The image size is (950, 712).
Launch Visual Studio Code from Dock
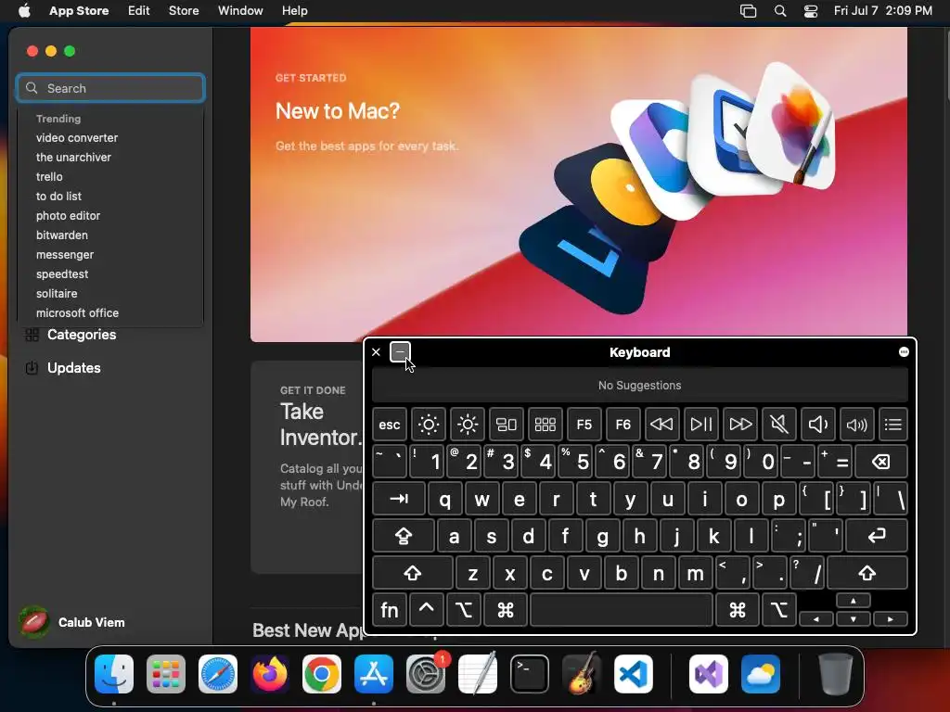click(633, 674)
